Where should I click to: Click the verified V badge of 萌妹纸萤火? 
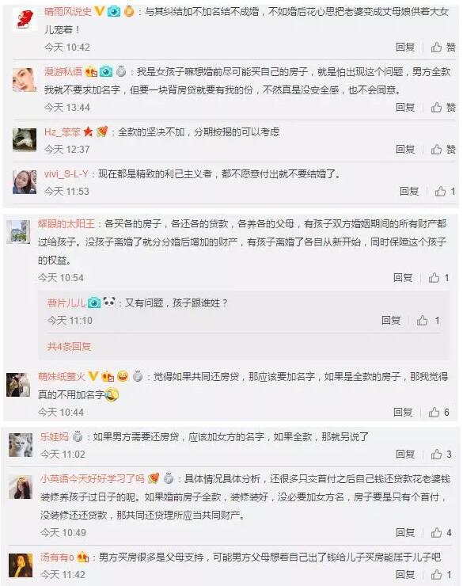93,376
